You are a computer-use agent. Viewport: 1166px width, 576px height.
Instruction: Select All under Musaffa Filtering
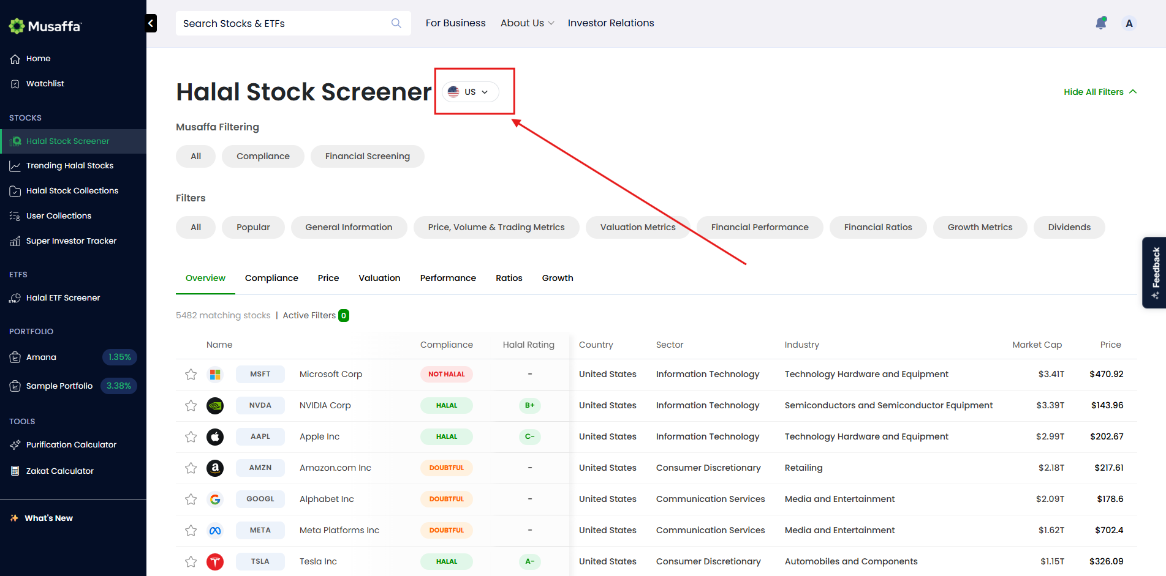pyautogui.click(x=195, y=156)
